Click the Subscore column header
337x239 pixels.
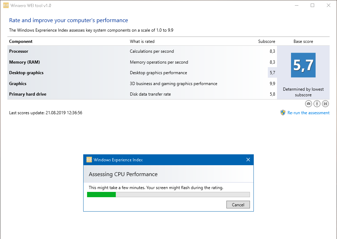click(x=266, y=41)
